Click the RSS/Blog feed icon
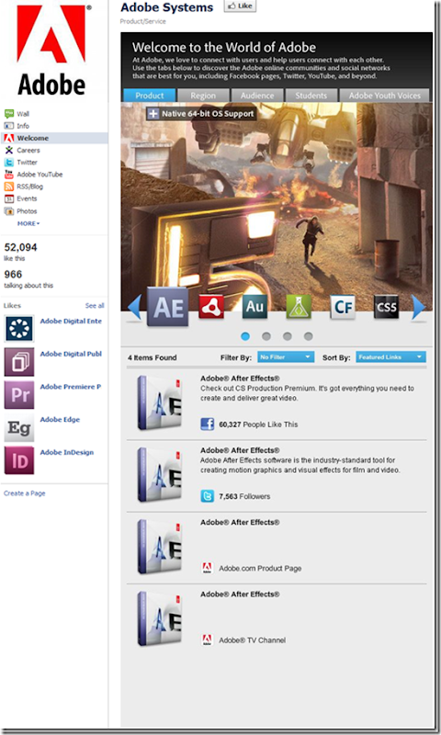This screenshot has height=735, width=441. pos(9,187)
